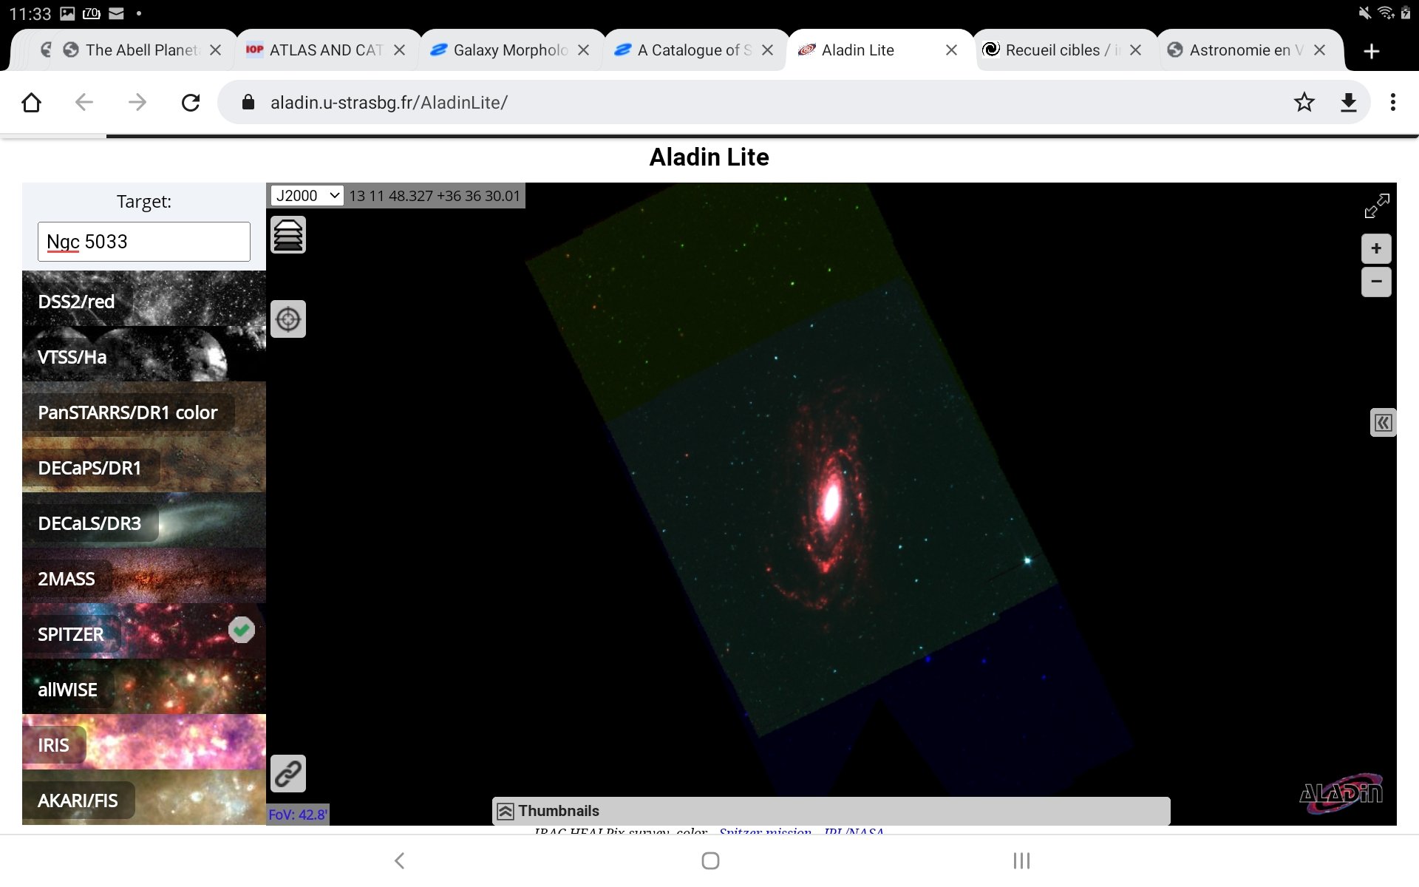Image resolution: width=1419 pixels, height=887 pixels.
Task: Close the Astronomie en V tab
Action: tap(1319, 50)
